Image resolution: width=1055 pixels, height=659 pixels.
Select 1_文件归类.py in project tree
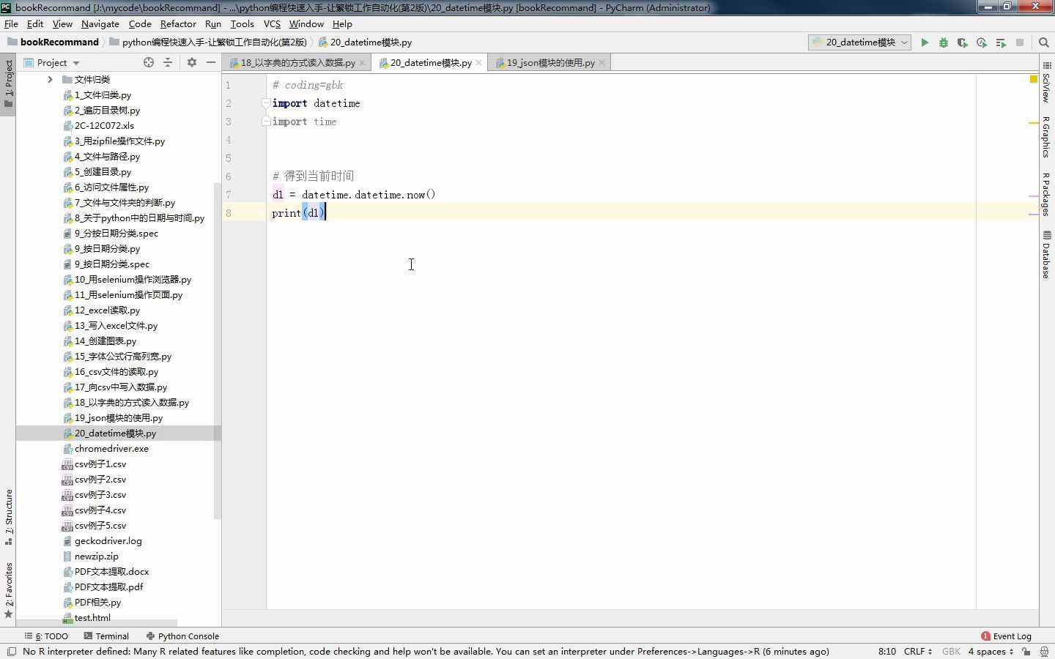[x=97, y=95]
